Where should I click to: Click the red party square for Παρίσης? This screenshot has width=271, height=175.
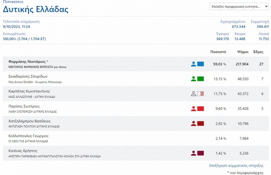coord(201,109)
